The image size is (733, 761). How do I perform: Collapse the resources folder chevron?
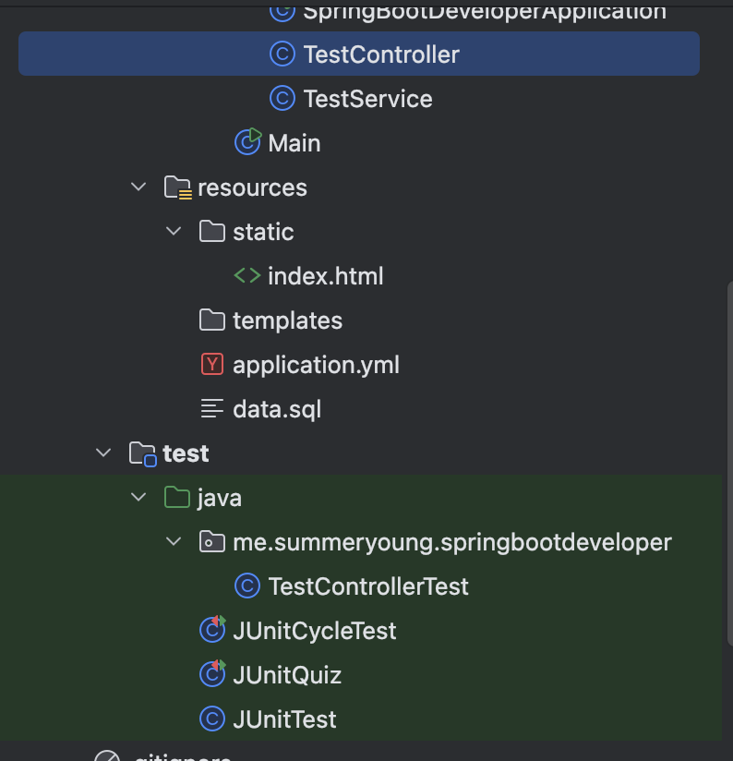point(138,187)
